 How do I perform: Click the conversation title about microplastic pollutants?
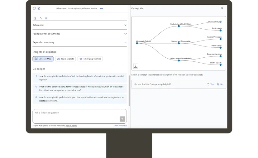point(78,8)
